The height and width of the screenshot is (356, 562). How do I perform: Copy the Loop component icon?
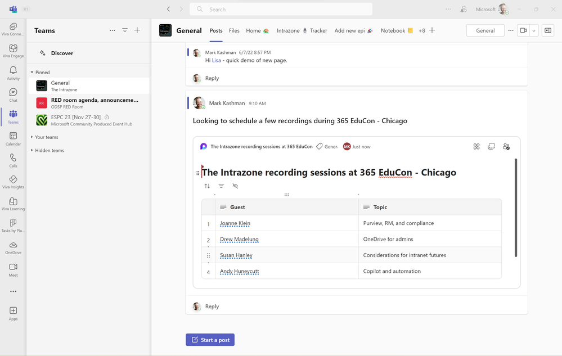tap(491, 146)
